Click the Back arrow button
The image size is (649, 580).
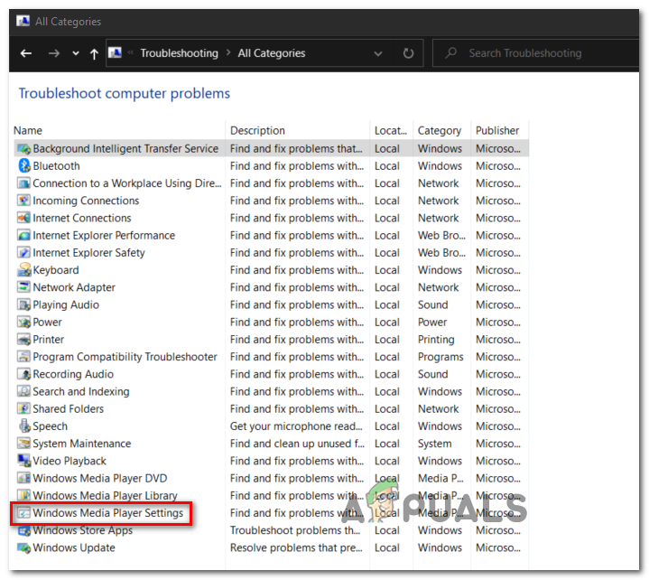tap(26, 53)
